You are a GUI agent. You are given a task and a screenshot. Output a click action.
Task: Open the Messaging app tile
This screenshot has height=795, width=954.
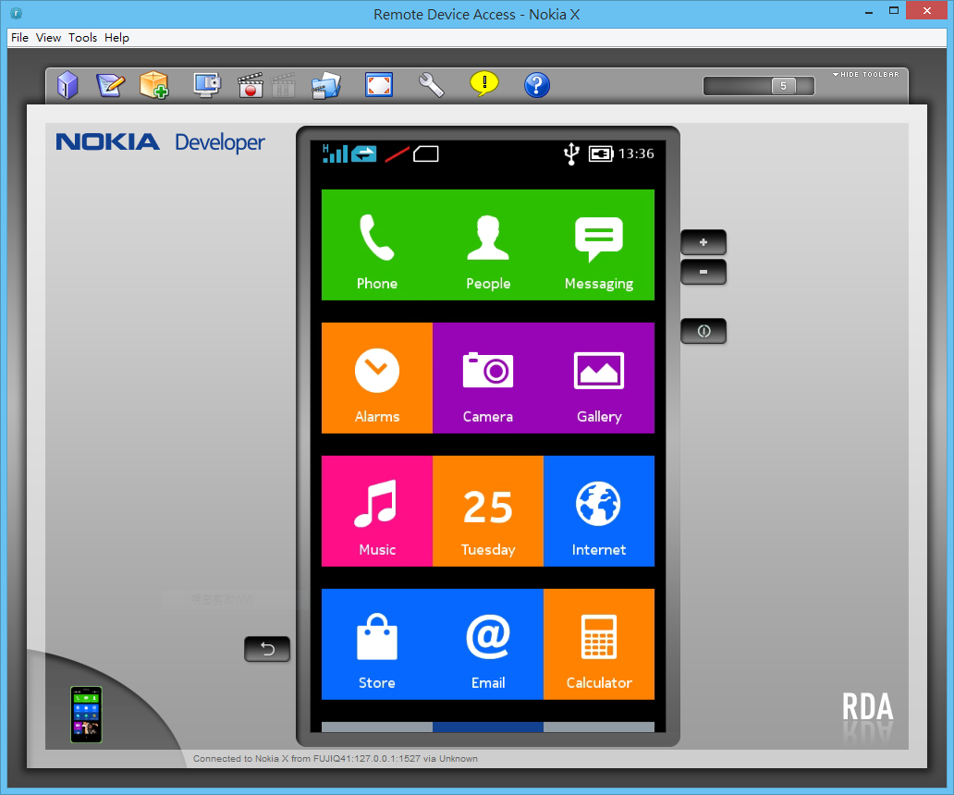599,245
